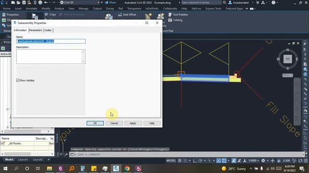Click the Properties ribbon button

[11, 15]
